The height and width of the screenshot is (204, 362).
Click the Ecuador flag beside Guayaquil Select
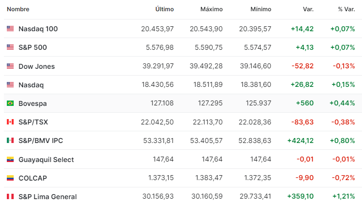pos(10,160)
